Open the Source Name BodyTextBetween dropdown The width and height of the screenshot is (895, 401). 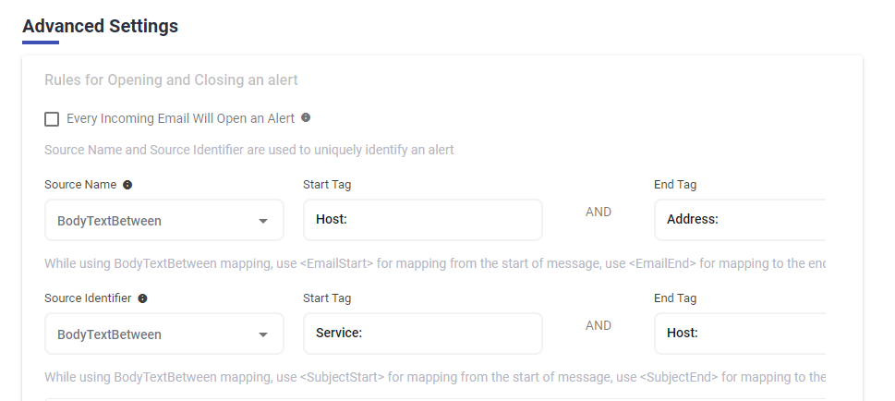click(x=164, y=220)
